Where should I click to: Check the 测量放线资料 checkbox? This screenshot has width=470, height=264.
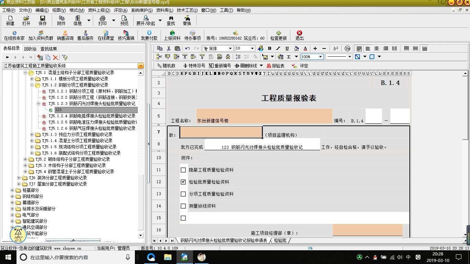pos(183,206)
